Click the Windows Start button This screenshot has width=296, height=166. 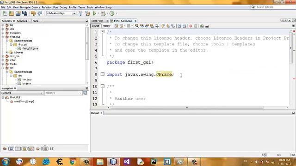(x=6, y=162)
